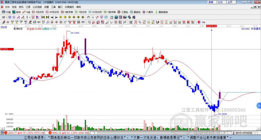
Task: Step chart right with black right arrow
Action: (56, 17)
